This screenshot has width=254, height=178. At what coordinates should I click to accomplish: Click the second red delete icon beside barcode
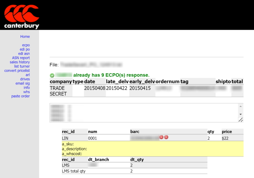[166, 137]
